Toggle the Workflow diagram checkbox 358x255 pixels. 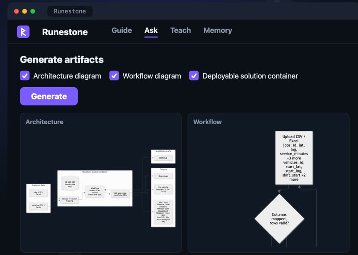click(114, 76)
